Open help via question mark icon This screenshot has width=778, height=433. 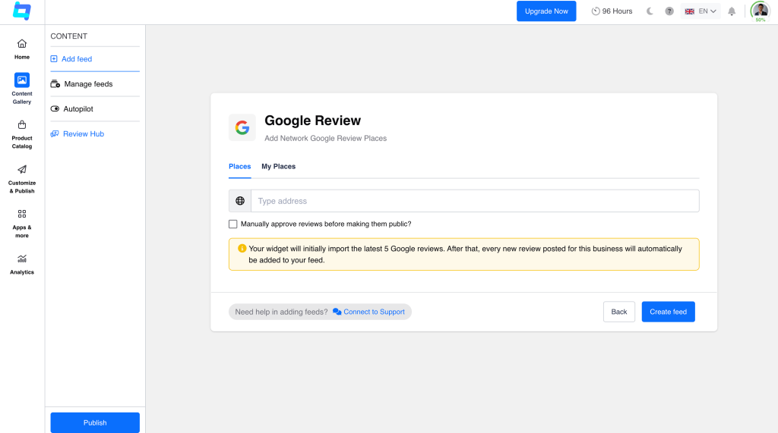[669, 11]
